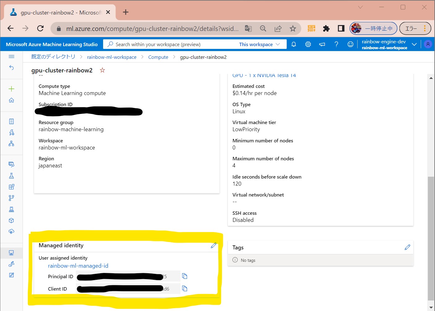Image resolution: width=435 pixels, height=311 pixels.
Task: Open the browser extensions puzzle icon
Action: tap(326, 28)
